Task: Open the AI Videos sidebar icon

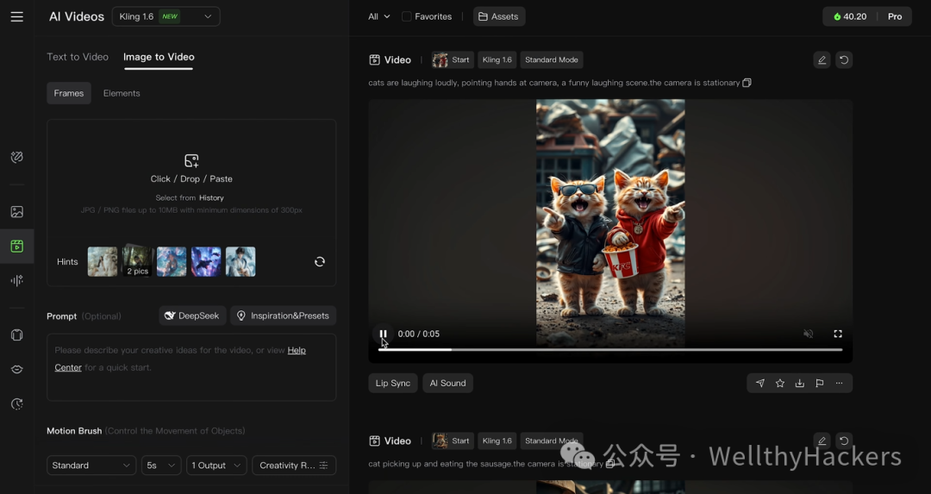Action: [16, 246]
